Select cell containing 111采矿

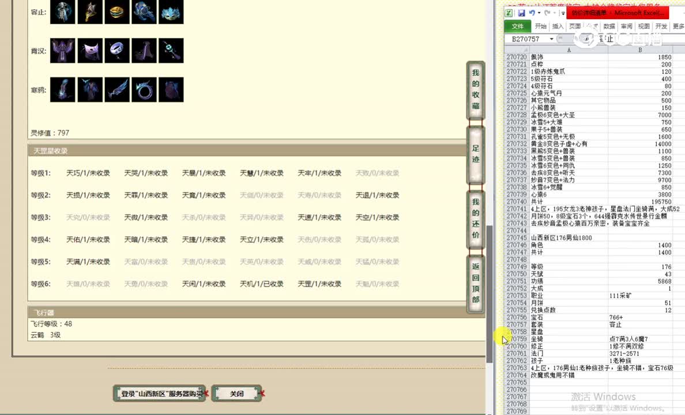coord(640,296)
